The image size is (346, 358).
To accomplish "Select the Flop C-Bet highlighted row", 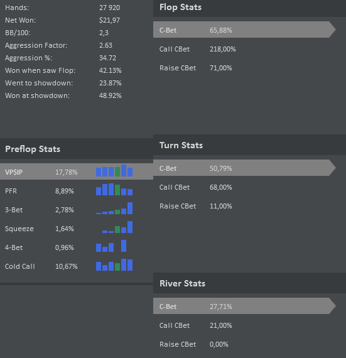I will click(244, 30).
